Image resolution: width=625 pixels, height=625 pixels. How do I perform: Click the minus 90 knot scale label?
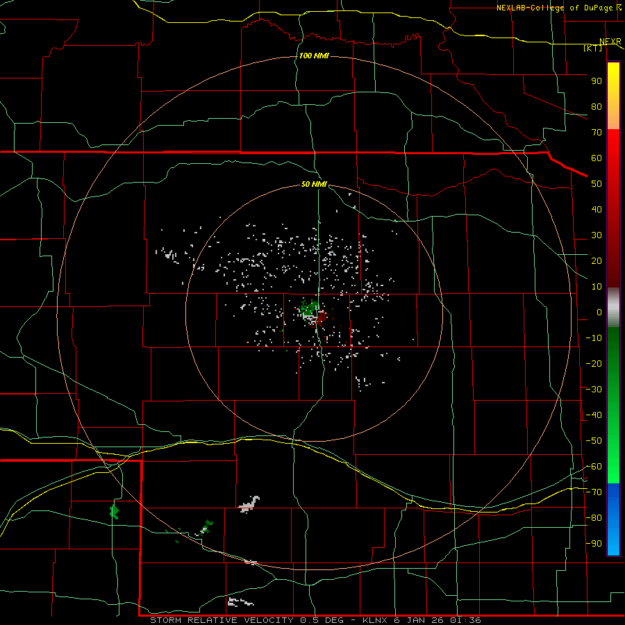594,544
